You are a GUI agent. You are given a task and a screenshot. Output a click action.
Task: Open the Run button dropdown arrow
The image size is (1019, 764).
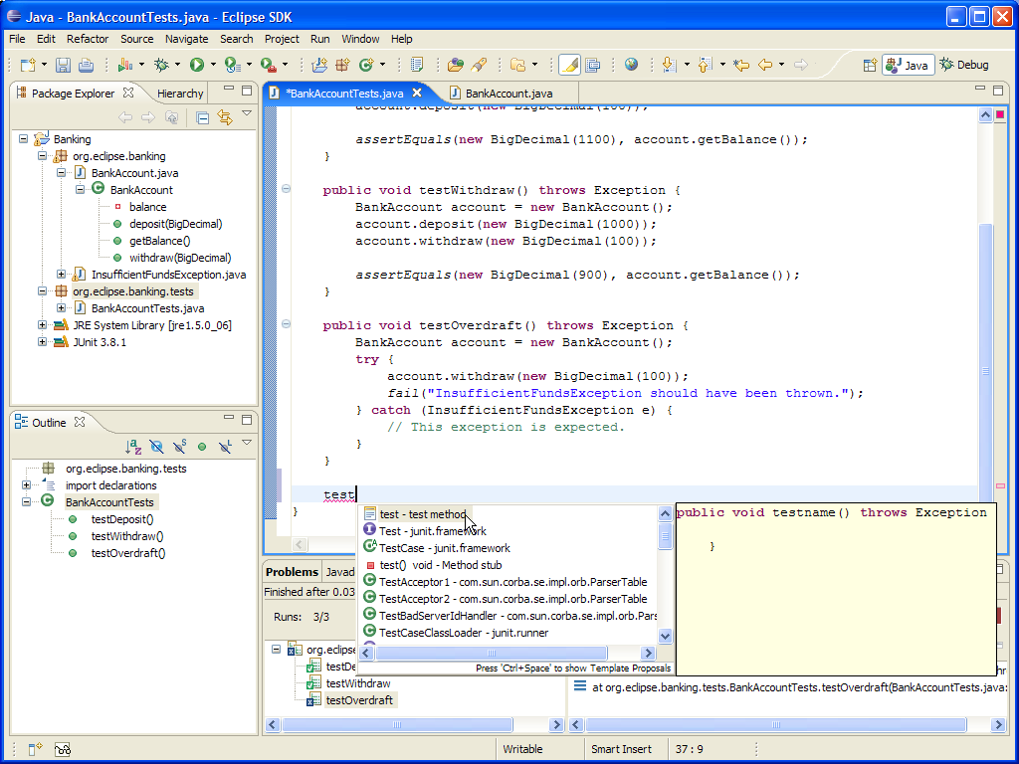coord(213,65)
